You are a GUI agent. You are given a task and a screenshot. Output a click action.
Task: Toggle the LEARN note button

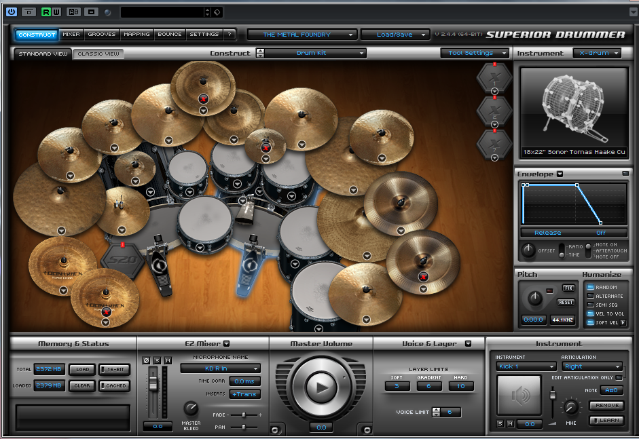pyautogui.click(x=607, y=420)
